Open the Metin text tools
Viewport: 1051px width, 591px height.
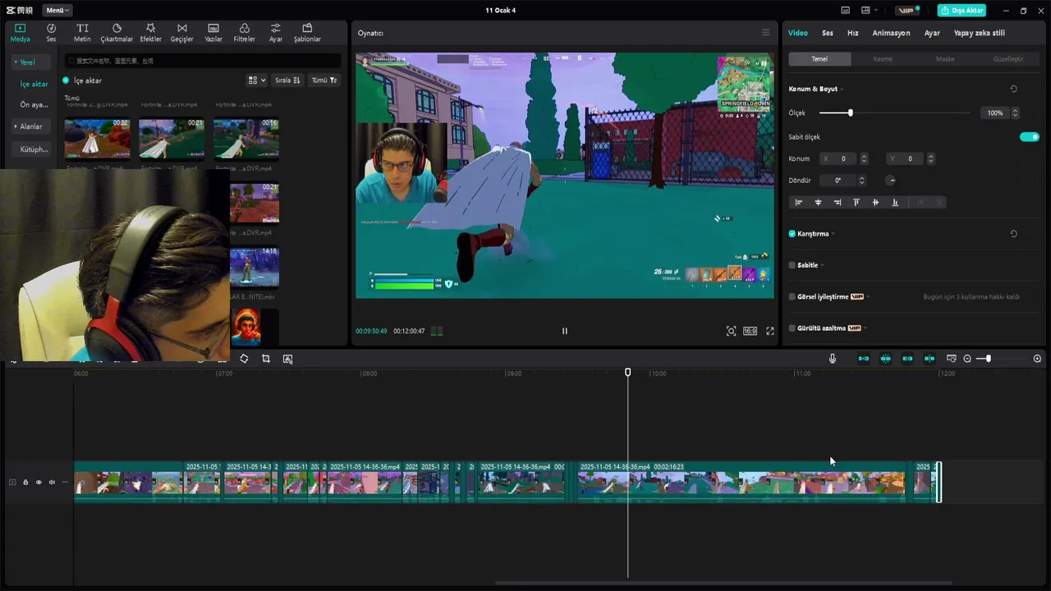82,32
